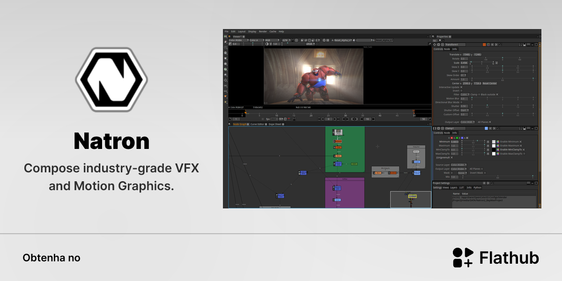Close the Transform1 properties panel

[x=536, y=44]
